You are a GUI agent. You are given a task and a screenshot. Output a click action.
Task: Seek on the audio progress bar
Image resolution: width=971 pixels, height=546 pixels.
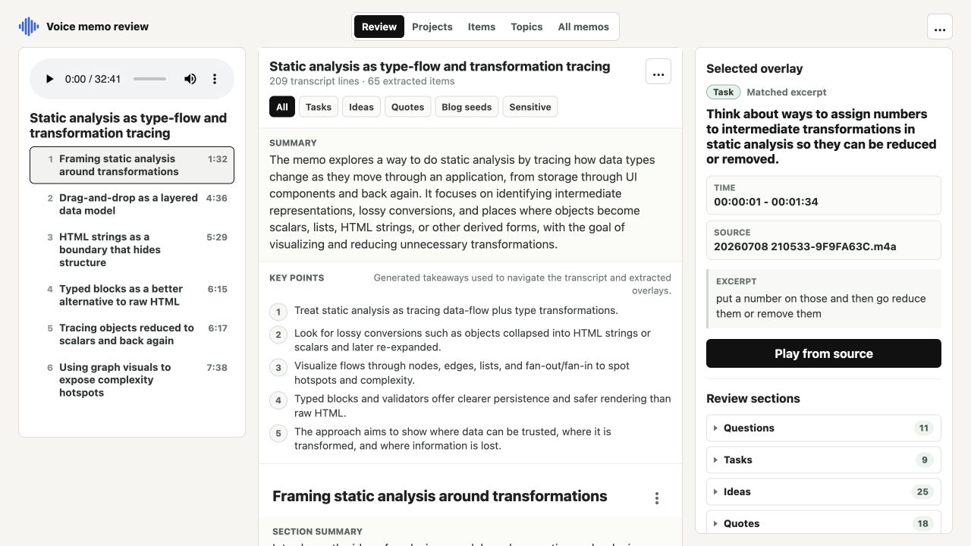[x=150, y=79]
